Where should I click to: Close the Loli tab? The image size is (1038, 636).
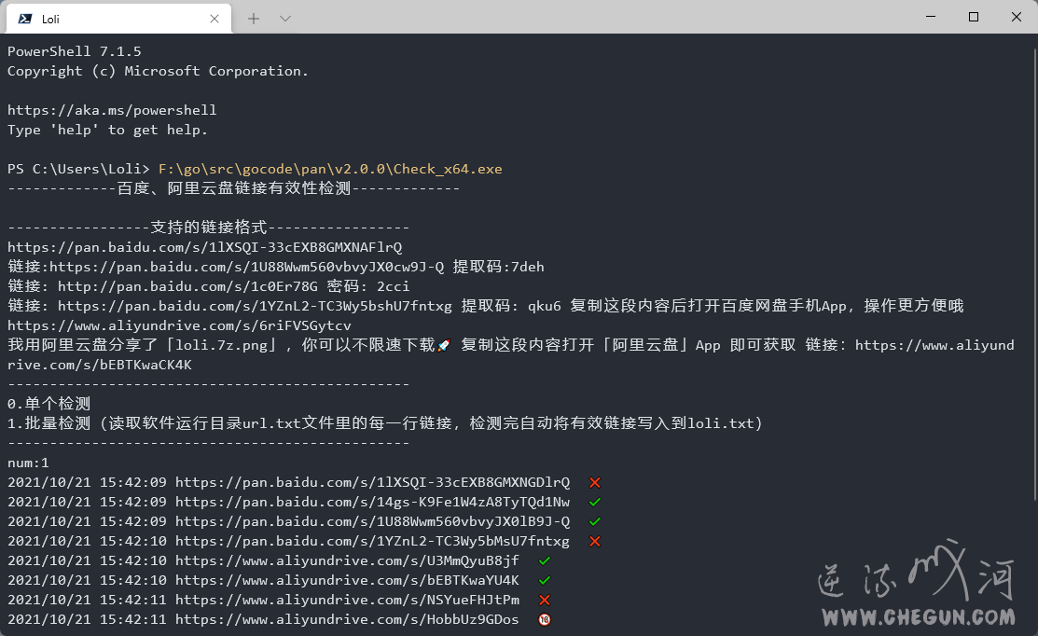(x=215, y=19)
